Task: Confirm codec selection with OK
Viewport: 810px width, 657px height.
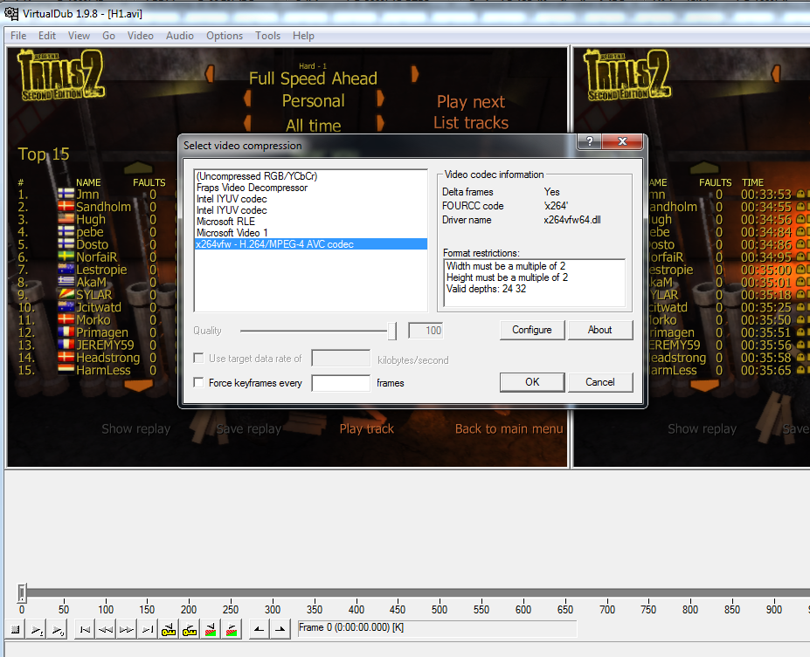Action: point(531,382)
